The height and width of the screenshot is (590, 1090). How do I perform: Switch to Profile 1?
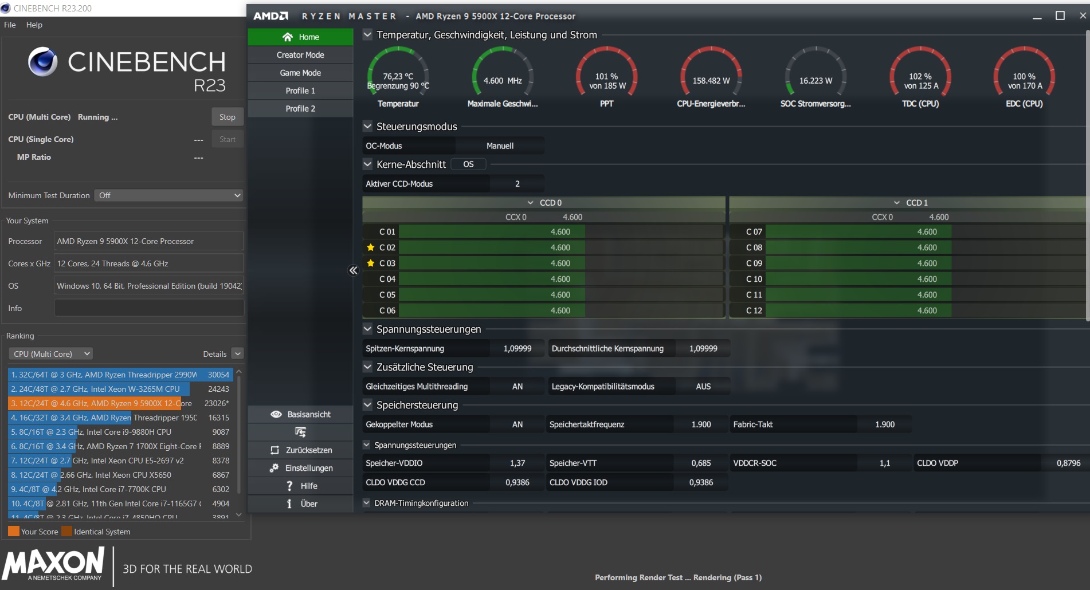pyautogui.click(x=300, y=91)
